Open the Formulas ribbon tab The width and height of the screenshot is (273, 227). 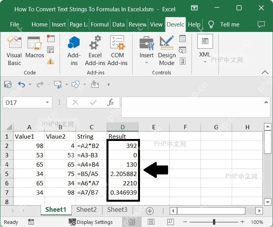tap(100, 24)
